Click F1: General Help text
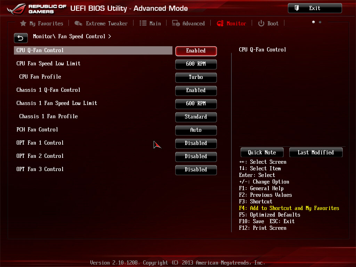The image size is (356, 267). pos(261,188)
